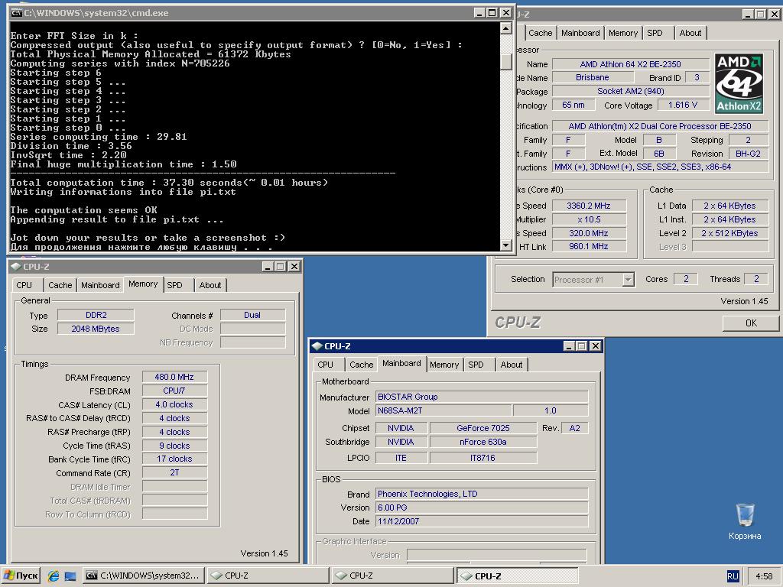Open the Recycle Bin (Корзина) desktop icon
The image size is (783, 587).
click(x=745, y=521)
